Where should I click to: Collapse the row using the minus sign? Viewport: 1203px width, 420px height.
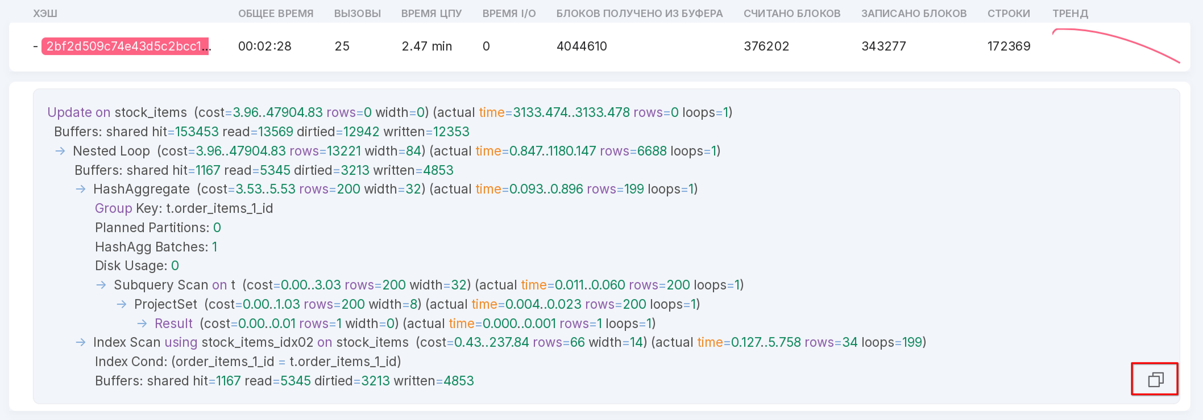[36, 46]
